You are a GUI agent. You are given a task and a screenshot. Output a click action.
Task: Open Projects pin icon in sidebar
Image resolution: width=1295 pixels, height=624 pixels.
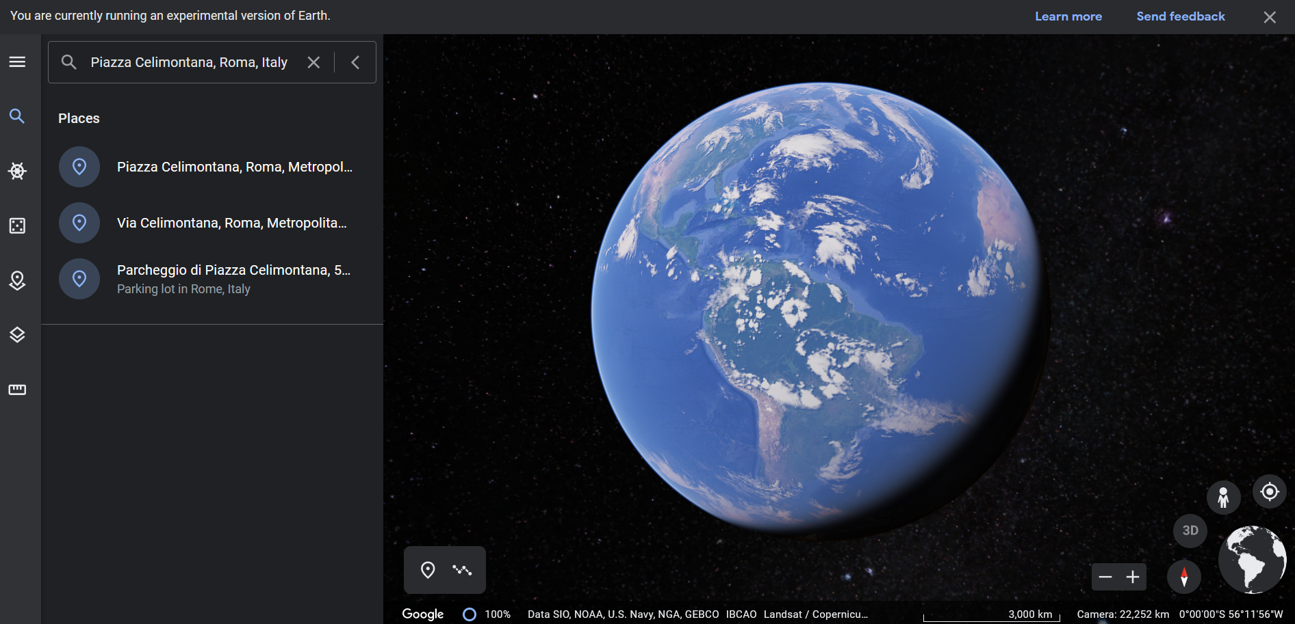click(17, 280)
